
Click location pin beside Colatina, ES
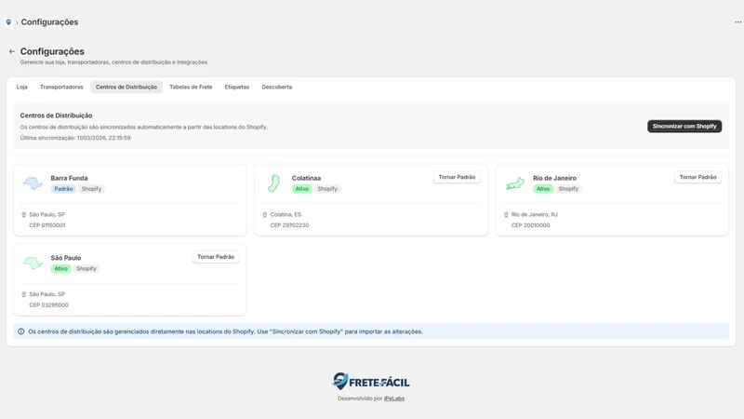[265, 215]
